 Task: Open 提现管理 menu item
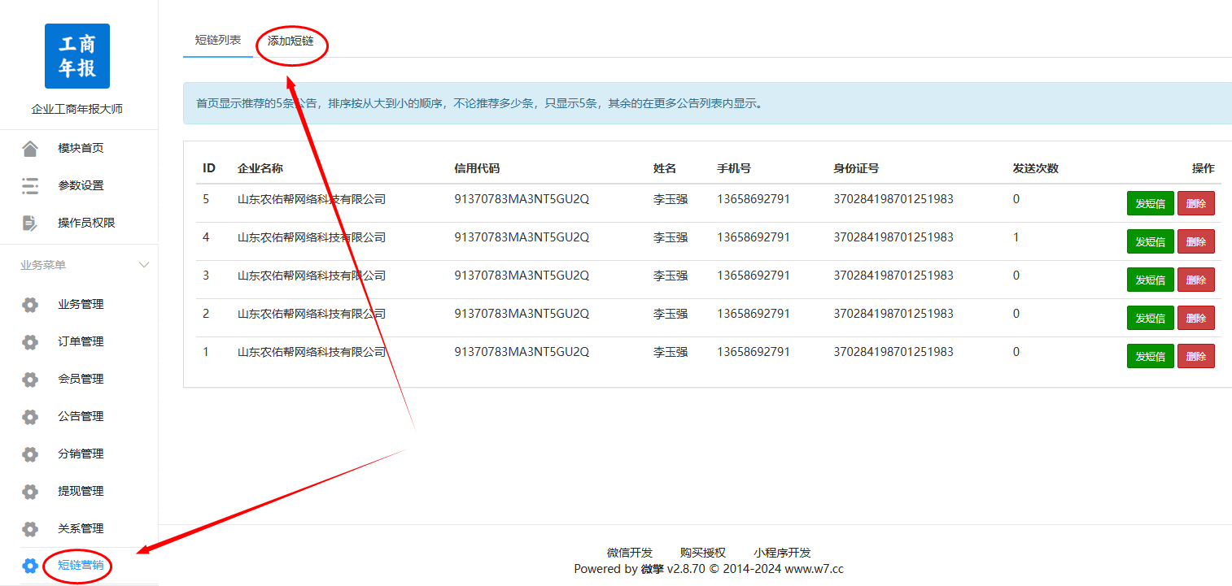point(81,491)
